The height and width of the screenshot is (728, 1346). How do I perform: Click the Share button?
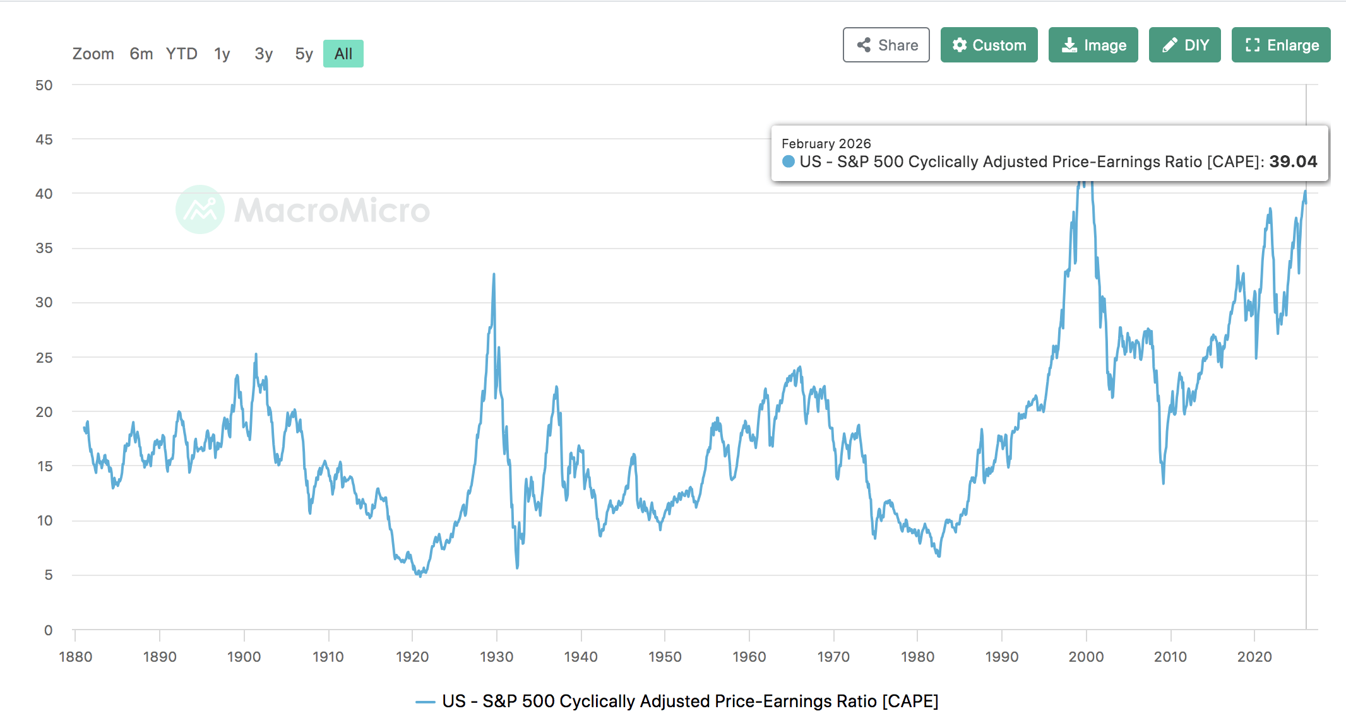[x=886, y=45]
